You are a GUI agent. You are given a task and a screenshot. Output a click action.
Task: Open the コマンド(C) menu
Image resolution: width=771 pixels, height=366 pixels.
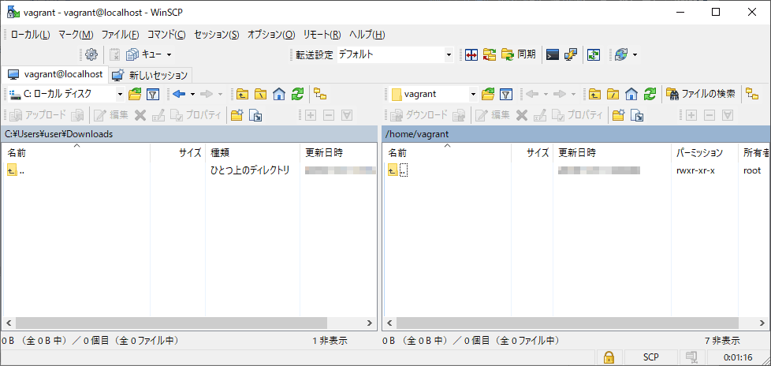[x=166, y=35]
